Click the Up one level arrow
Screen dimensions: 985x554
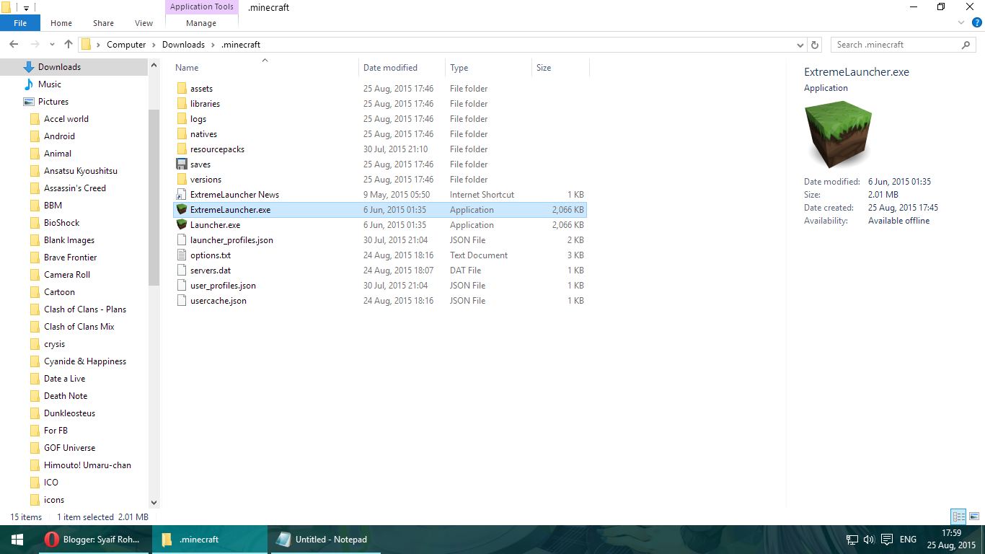69,45
